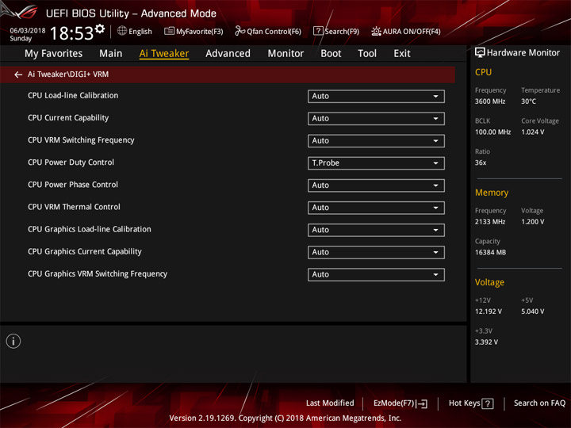Open settings gear next to the clock
The height and width of the screenshot is (428, 571).
[x=100, y=29]
